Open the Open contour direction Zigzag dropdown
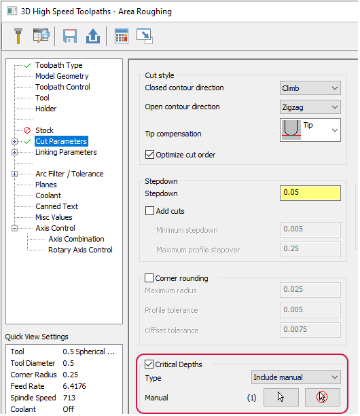The image size is (360, 416). coord(311,107)
